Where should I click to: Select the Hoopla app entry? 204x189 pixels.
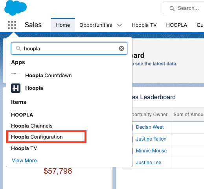pyautogui.click(x=34, y=88)
